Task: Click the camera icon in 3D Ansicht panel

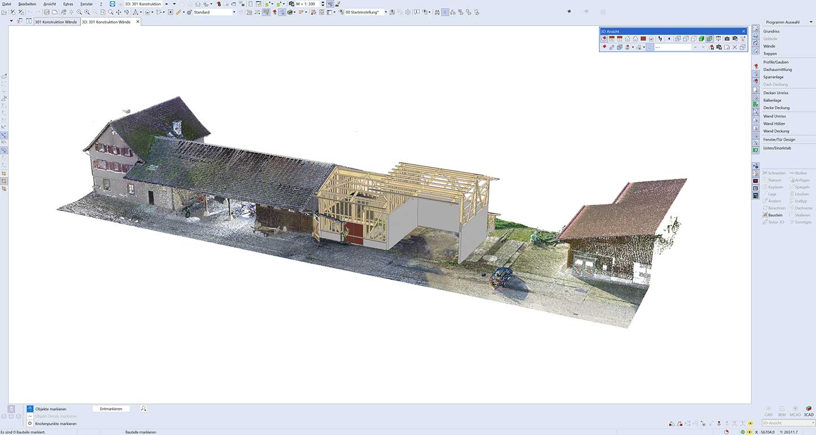Action: pyautogui.click(x=727, y=39)
